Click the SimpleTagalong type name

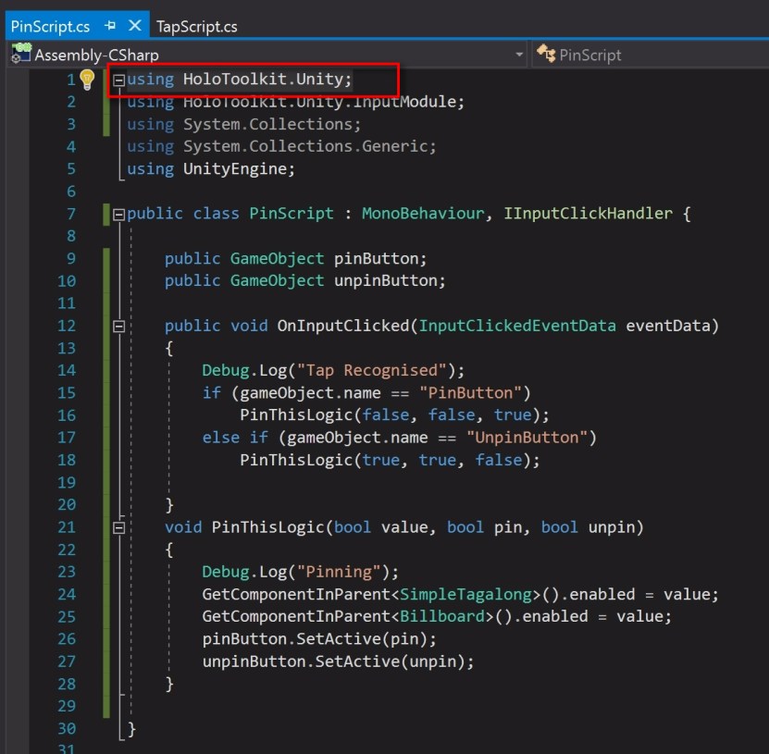click(x=465, y=595)
